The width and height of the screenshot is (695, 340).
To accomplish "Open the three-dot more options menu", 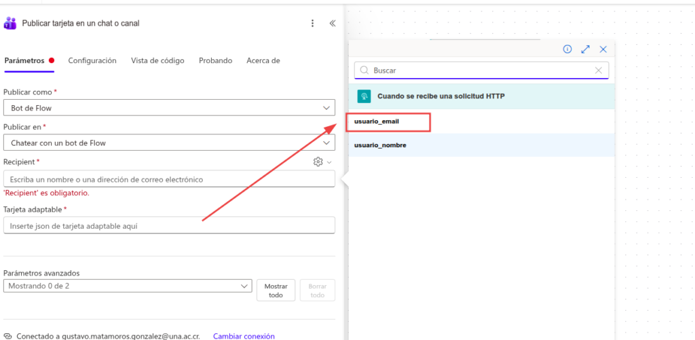I will (312, 23).
